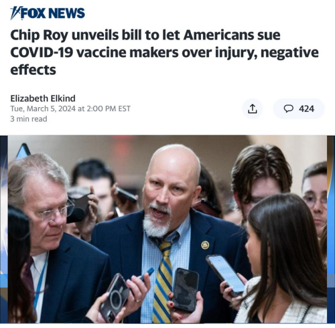Click the Chip Roy article headline
This screenshot has height=328, width=335.
(x=164, y=52)
